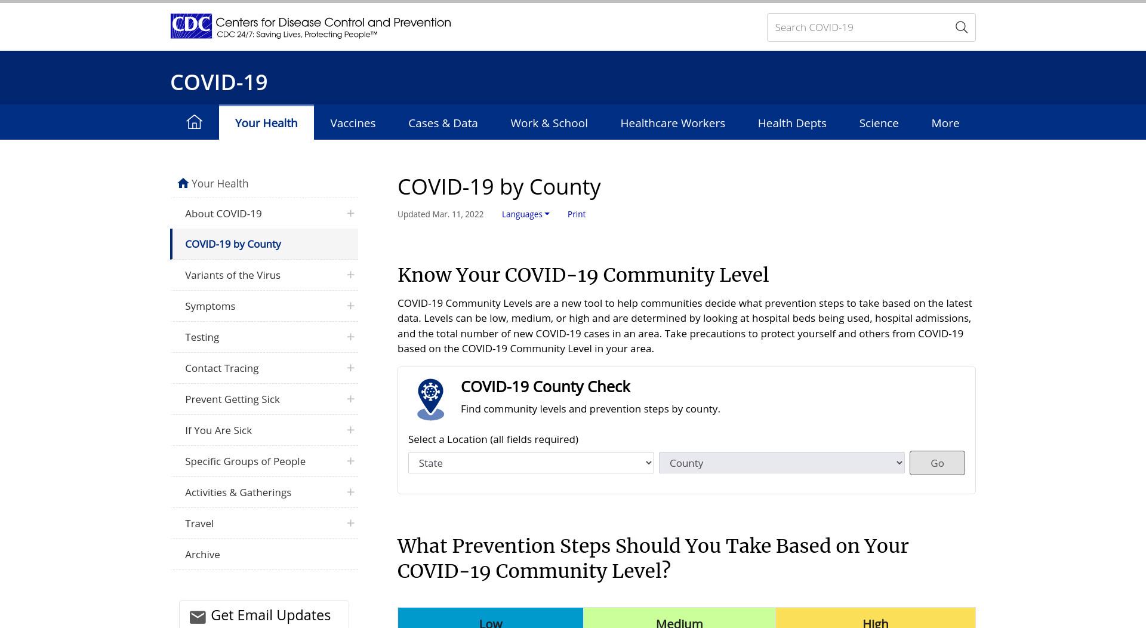Click the Go button
The width and height of the screenshot is (1146, 628).
coord(937,463)
